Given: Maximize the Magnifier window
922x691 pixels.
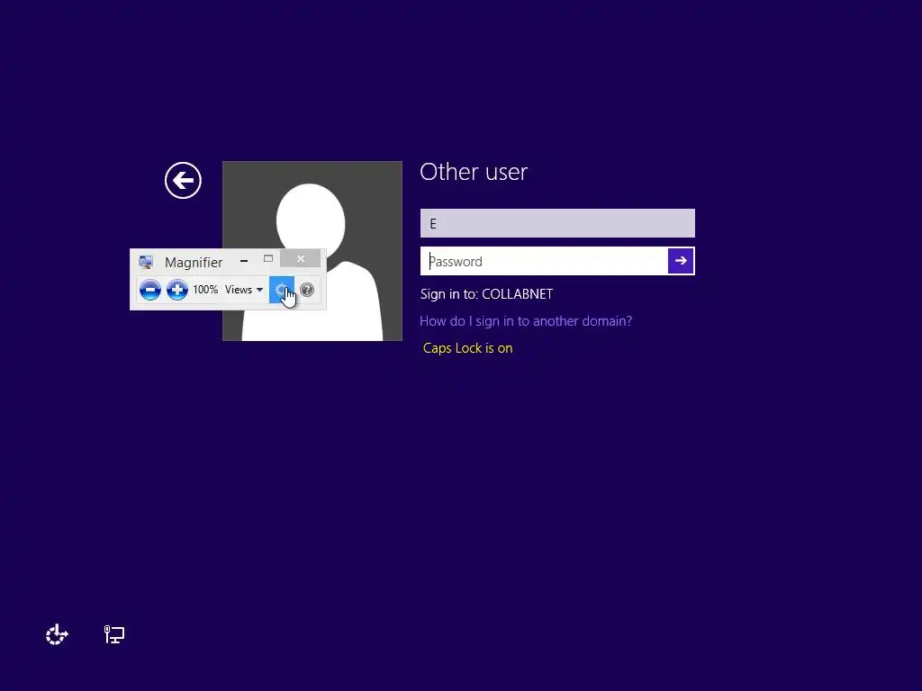Looking at the screenshot, I should (x=268, y=258).
